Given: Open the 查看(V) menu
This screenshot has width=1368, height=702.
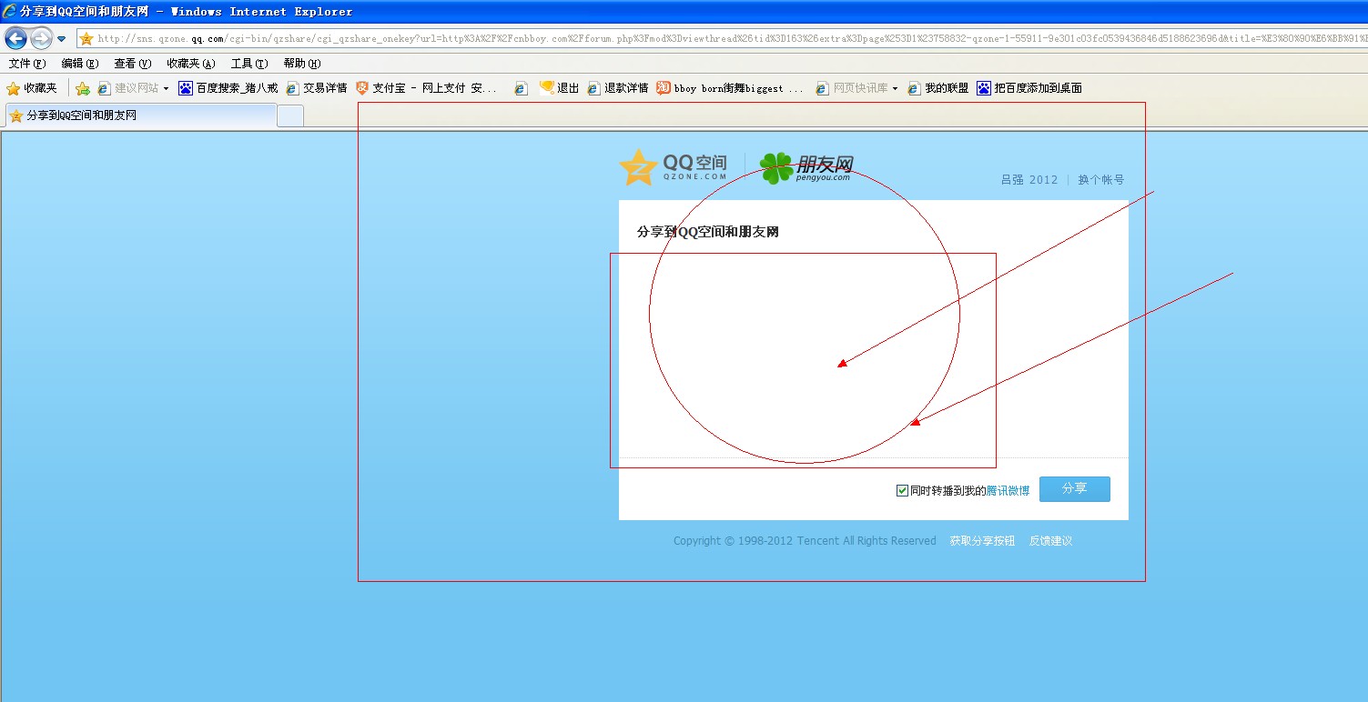Looking at the screenshot, I should tap(132, 64).
